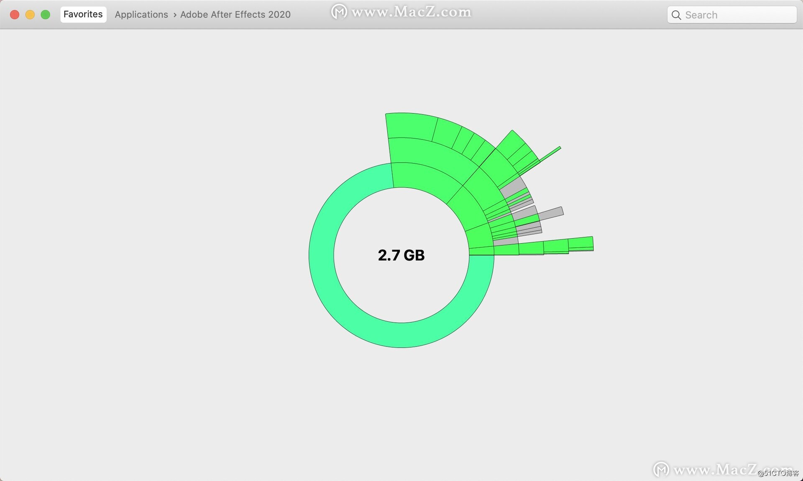Image resolution: width=803 pixels, height=481 pixels.
Task: Select the thin green spike segment
Action: 550,154
